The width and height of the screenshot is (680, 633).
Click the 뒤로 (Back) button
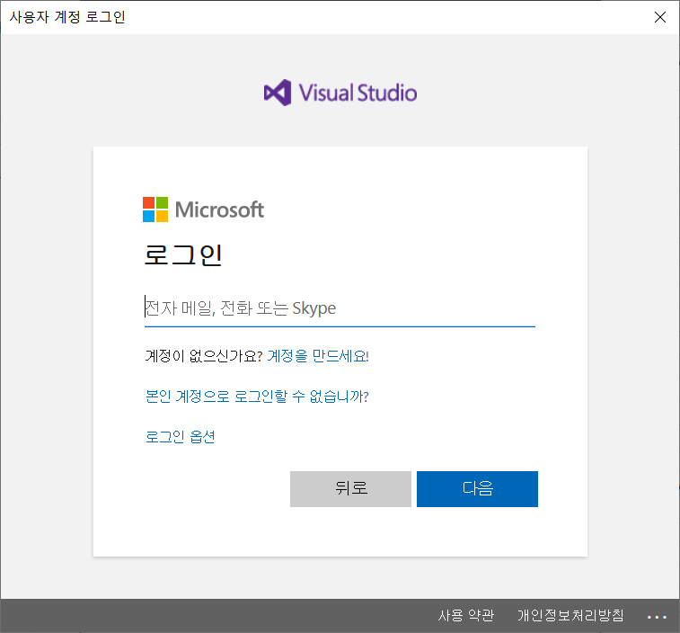350,489
